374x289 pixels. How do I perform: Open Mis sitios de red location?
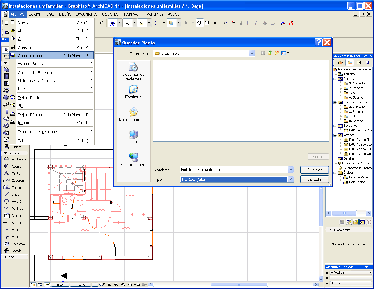[133, 160]
